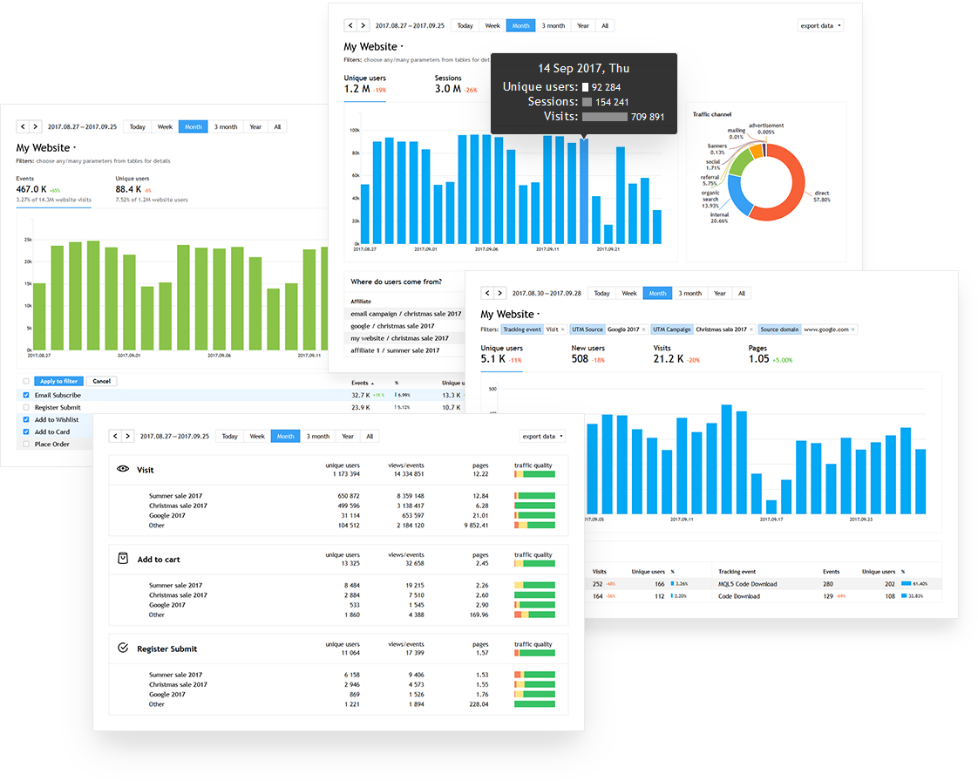
Task: Click the MQL5 Code Download tracking event row
Action: click(x=826, y=584)
